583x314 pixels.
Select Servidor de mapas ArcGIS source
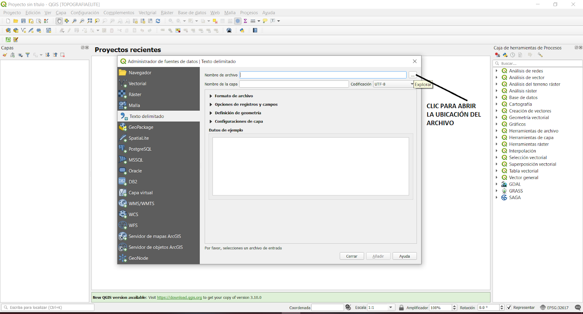pyautogui.click(x=159, y=236)
